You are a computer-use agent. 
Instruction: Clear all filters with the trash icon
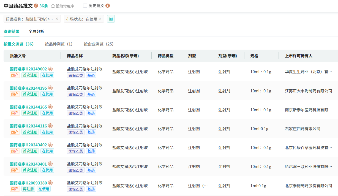pos(111,19)
